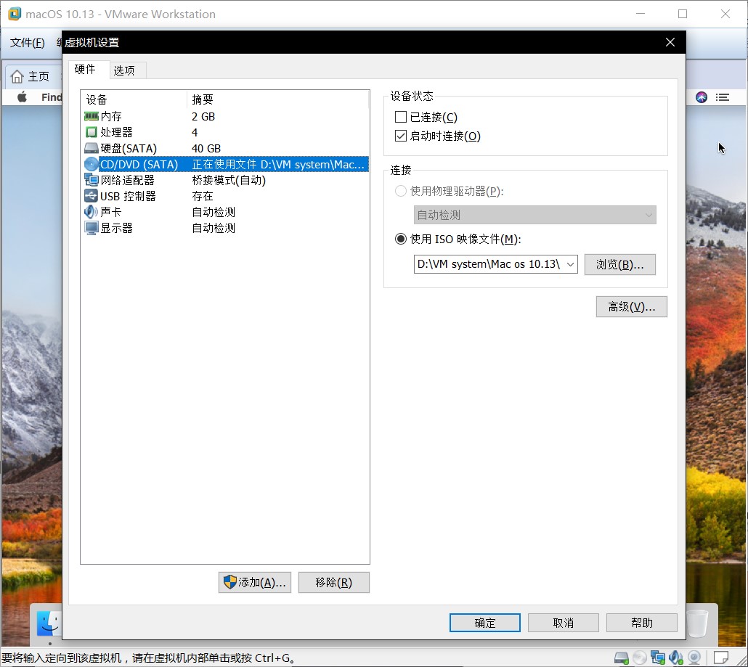This screenshot has height=667, width=748.
Task: Open the 文件(F) menu
Action: click(28, 43)
